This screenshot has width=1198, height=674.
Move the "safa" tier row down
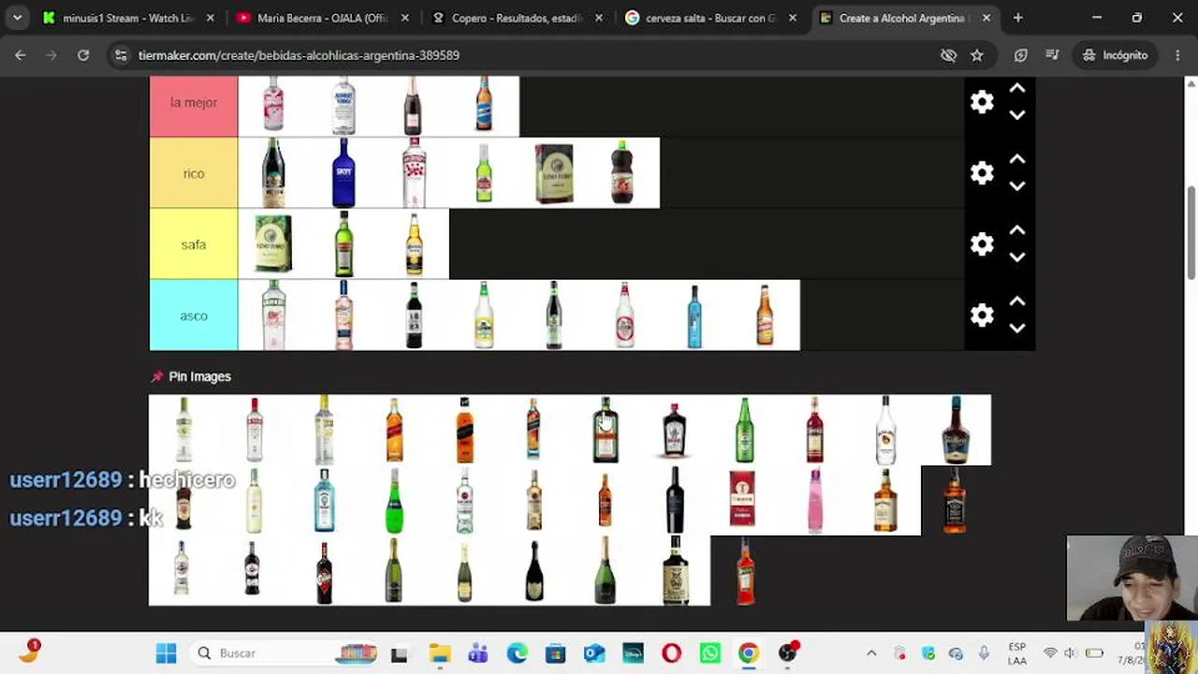(x=1017, y=257)
